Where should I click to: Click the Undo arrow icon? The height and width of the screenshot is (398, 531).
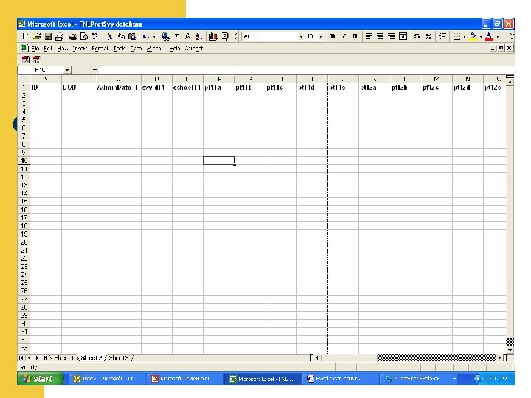[145, 36]
